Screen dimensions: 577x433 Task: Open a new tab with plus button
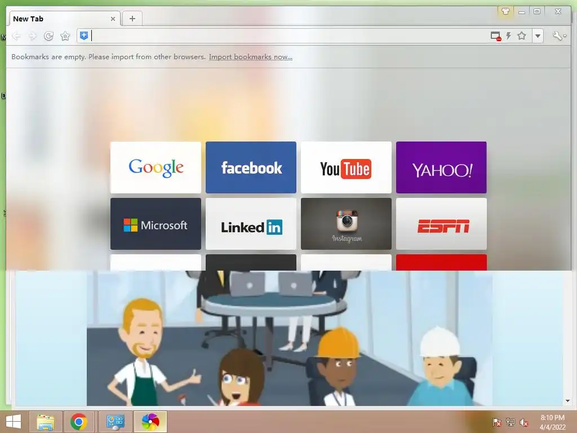pos(132,19)
